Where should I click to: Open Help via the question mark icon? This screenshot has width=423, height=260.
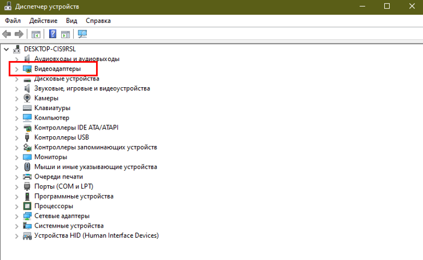53,34
